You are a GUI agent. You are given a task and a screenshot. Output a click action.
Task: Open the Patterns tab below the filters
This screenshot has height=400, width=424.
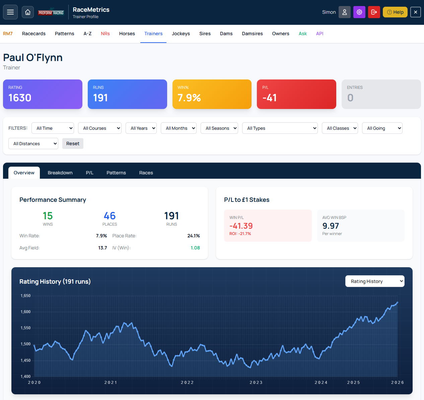click(116, 173)
